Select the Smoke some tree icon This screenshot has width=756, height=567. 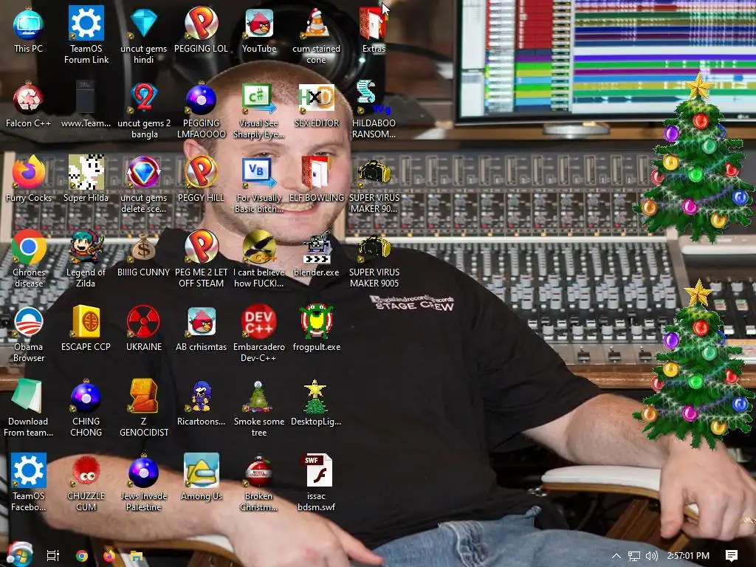tap(259, 396)
